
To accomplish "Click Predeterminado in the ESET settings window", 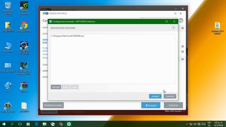I will [x=53, y=105].
